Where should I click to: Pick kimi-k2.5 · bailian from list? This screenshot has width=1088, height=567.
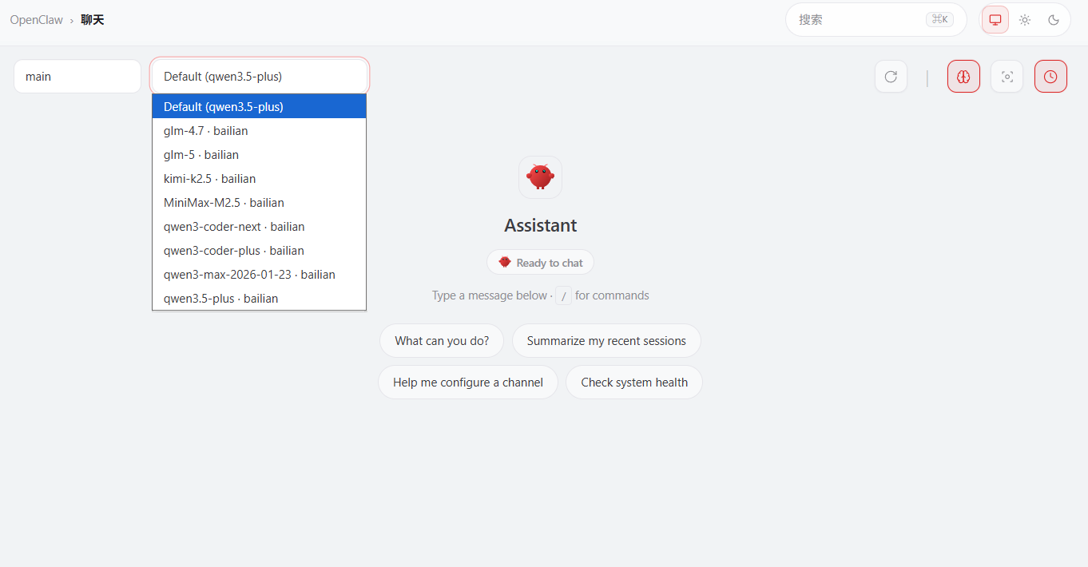[x=260, y=178]
